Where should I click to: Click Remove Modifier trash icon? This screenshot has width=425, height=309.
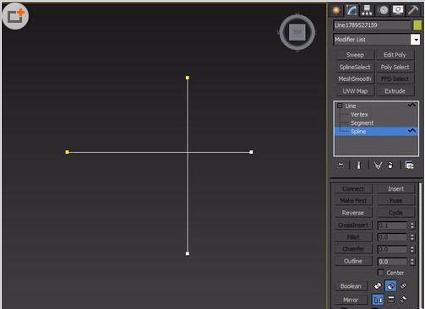(390, 165)
